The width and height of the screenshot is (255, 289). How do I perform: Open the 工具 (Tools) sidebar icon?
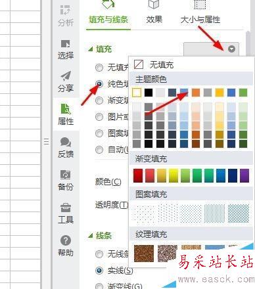point(66,213)
